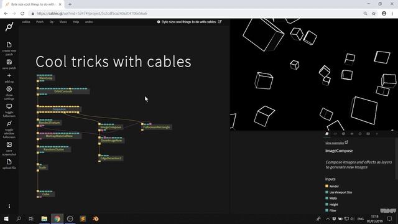Select the Sequence op node

59,110
